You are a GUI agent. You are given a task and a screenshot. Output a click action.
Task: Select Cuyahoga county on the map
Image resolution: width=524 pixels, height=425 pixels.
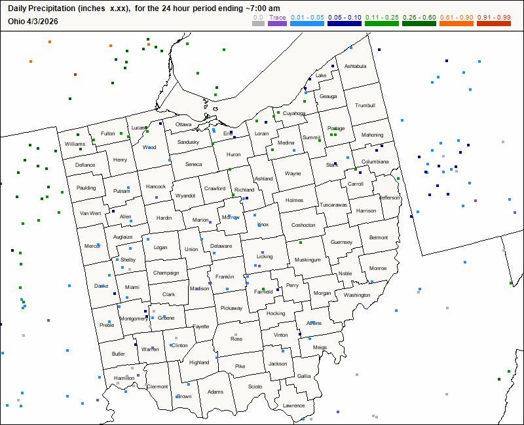[x=294, y=113]
